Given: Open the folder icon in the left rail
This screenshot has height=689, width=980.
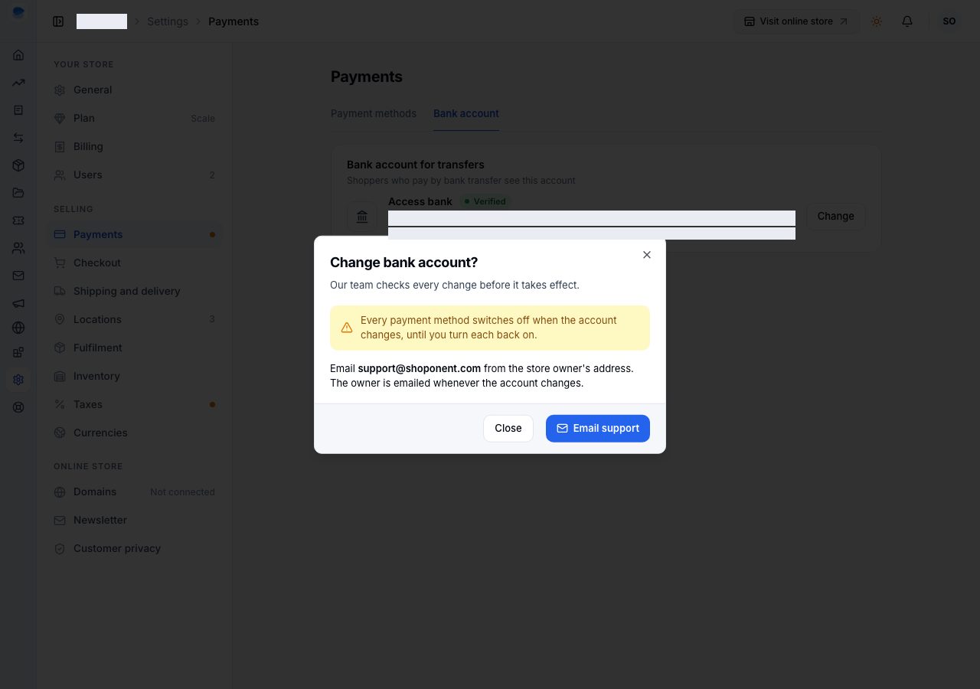Looking at the screenshot, I should point(18,193).
